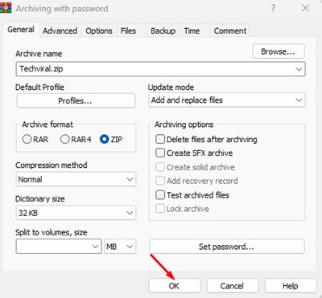Switch to the Advanced tab
The height and width of the screenshot is (298, 322).
(60, 31)
